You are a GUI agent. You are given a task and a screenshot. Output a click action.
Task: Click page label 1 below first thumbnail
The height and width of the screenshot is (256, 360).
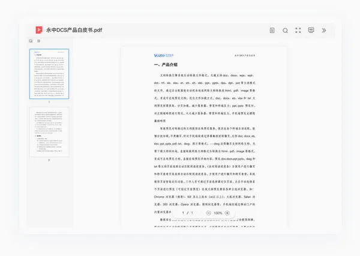(49, 102)
